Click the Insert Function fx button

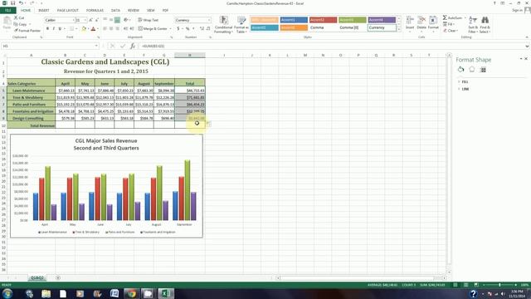coord(133,46)
